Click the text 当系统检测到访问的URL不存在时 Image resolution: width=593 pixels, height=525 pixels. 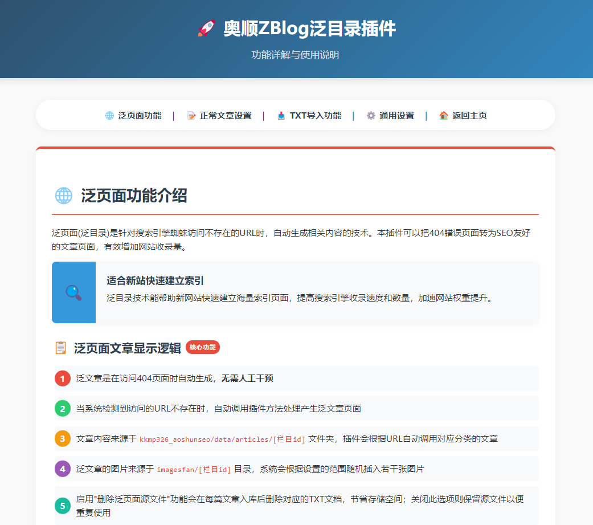point(141,408)
